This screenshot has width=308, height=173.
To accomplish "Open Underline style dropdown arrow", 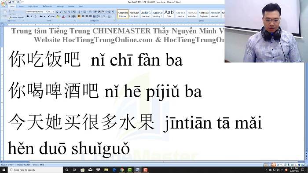I will pyautogui.click(x=38, y=16).
